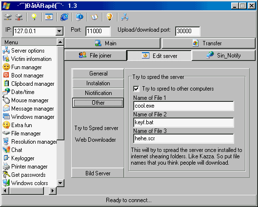Click the yellow lightbulb toolbar icon

coord(34,17)
